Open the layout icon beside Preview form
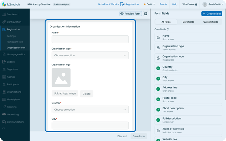This screenshot has height=141, width=226. (146, 14)
